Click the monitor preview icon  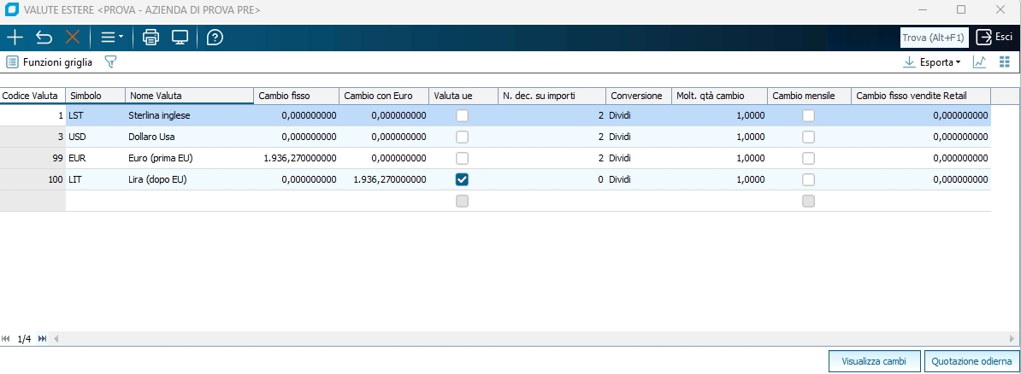[180, 37]
